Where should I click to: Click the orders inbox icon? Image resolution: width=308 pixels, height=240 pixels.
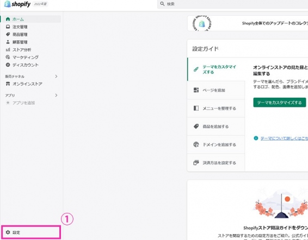click(x=8, y=27)
